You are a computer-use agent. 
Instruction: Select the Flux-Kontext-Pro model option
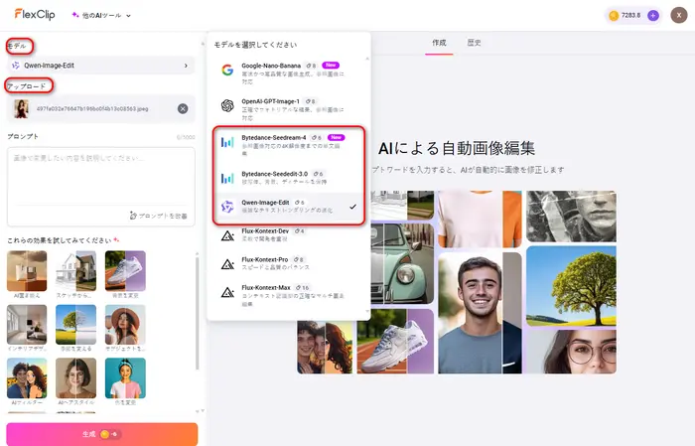[287, 263]
